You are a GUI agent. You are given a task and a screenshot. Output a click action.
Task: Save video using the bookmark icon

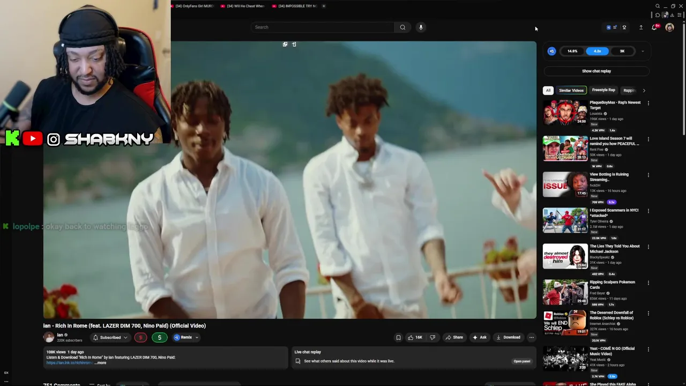398,337
